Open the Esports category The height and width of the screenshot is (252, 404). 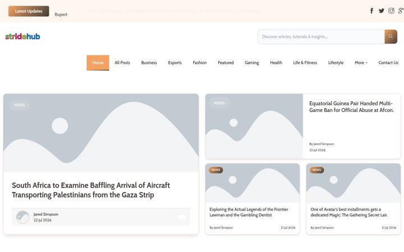point(175,63)
